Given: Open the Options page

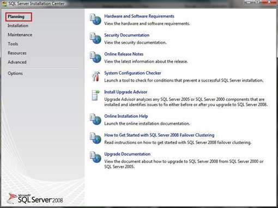Looking at the screenshot, I should (x=15, y=74).
